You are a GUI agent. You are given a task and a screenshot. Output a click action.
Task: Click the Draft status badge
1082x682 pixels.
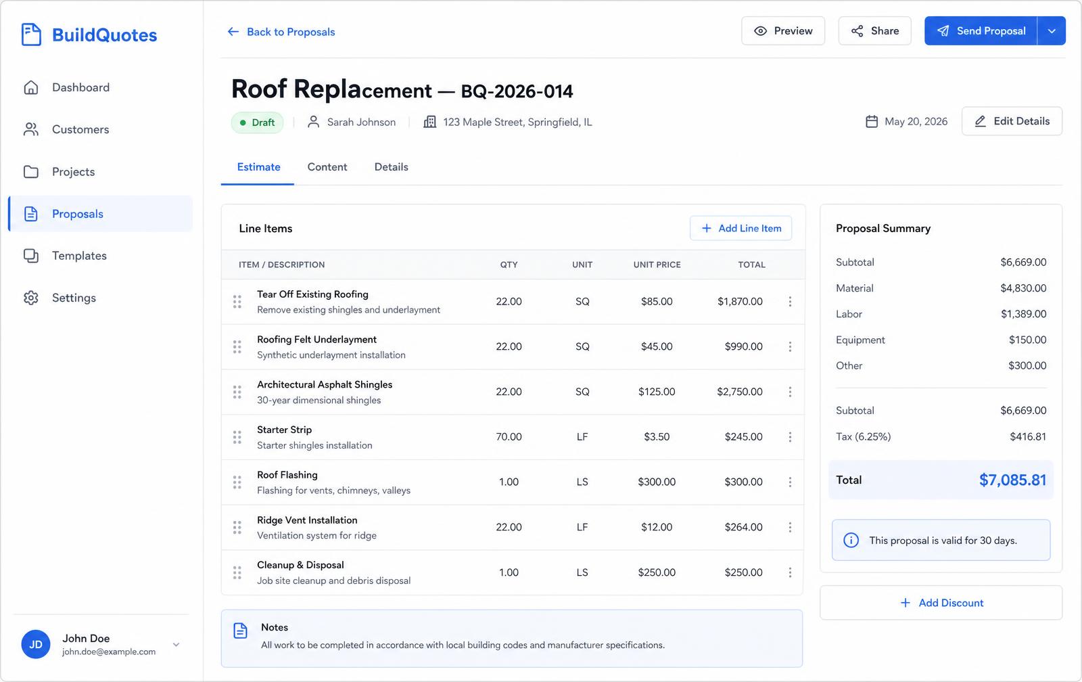pos(258,122)
